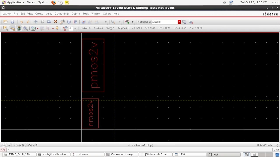Click the workspace eye icon with red dot

(x=191, y=22)
